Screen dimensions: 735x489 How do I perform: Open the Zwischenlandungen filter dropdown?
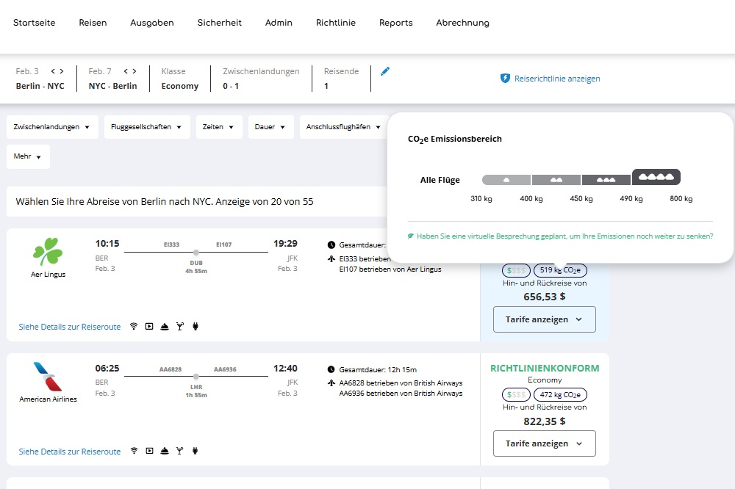click(52, 127)
